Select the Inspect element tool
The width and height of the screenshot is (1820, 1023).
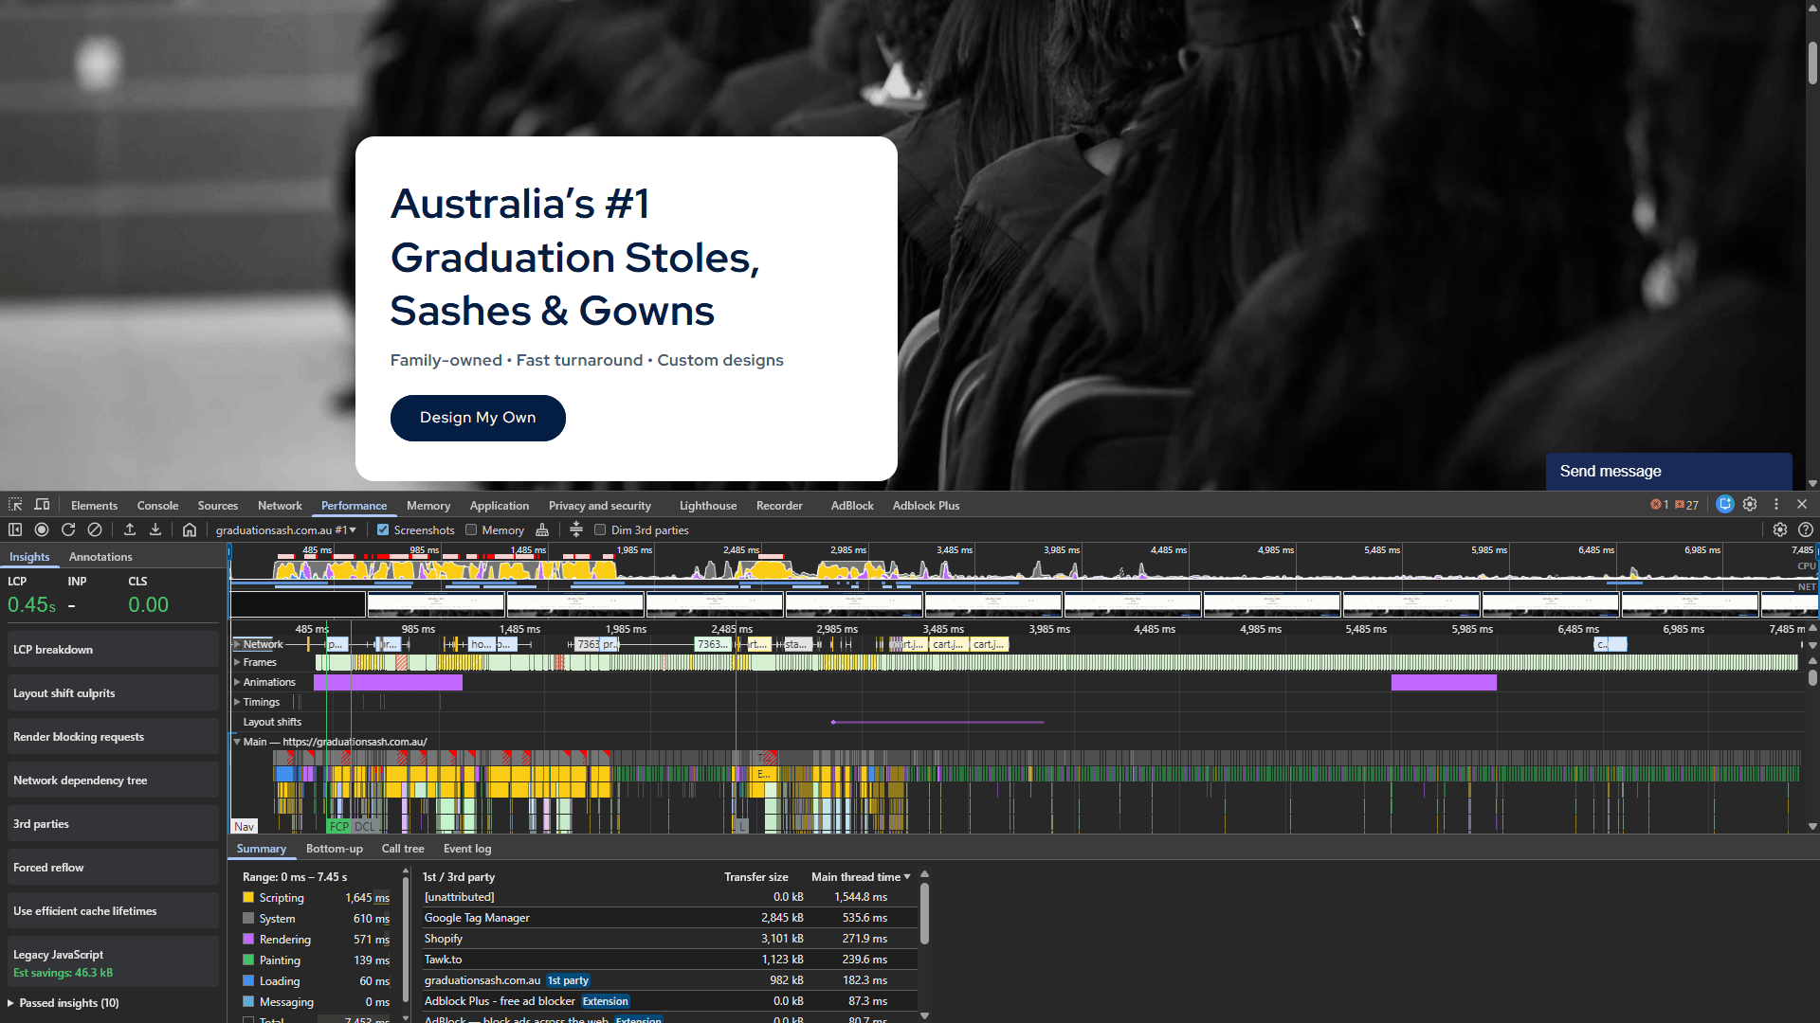coord(14,504)
